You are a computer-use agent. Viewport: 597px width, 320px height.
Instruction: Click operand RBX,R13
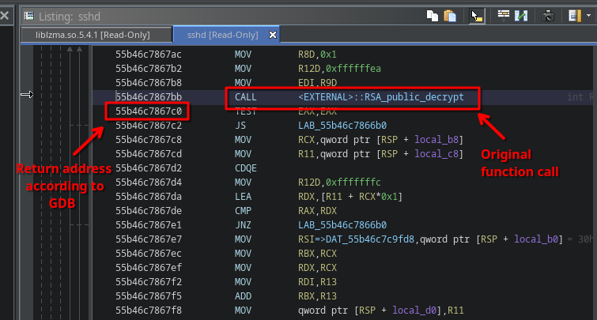pos(317,296)
